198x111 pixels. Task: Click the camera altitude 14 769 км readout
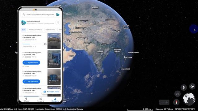coord(164,109)
